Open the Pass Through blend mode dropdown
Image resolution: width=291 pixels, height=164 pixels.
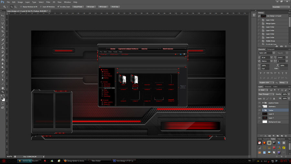pos(266,94)
